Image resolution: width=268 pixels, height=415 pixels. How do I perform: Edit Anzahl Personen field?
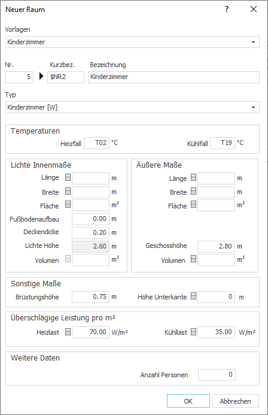[217, 375]
